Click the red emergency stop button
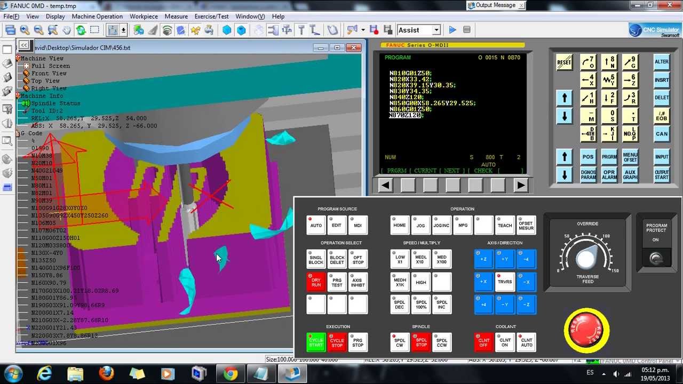683x384 pixels. pyautogui.click(x=586, y=330)
